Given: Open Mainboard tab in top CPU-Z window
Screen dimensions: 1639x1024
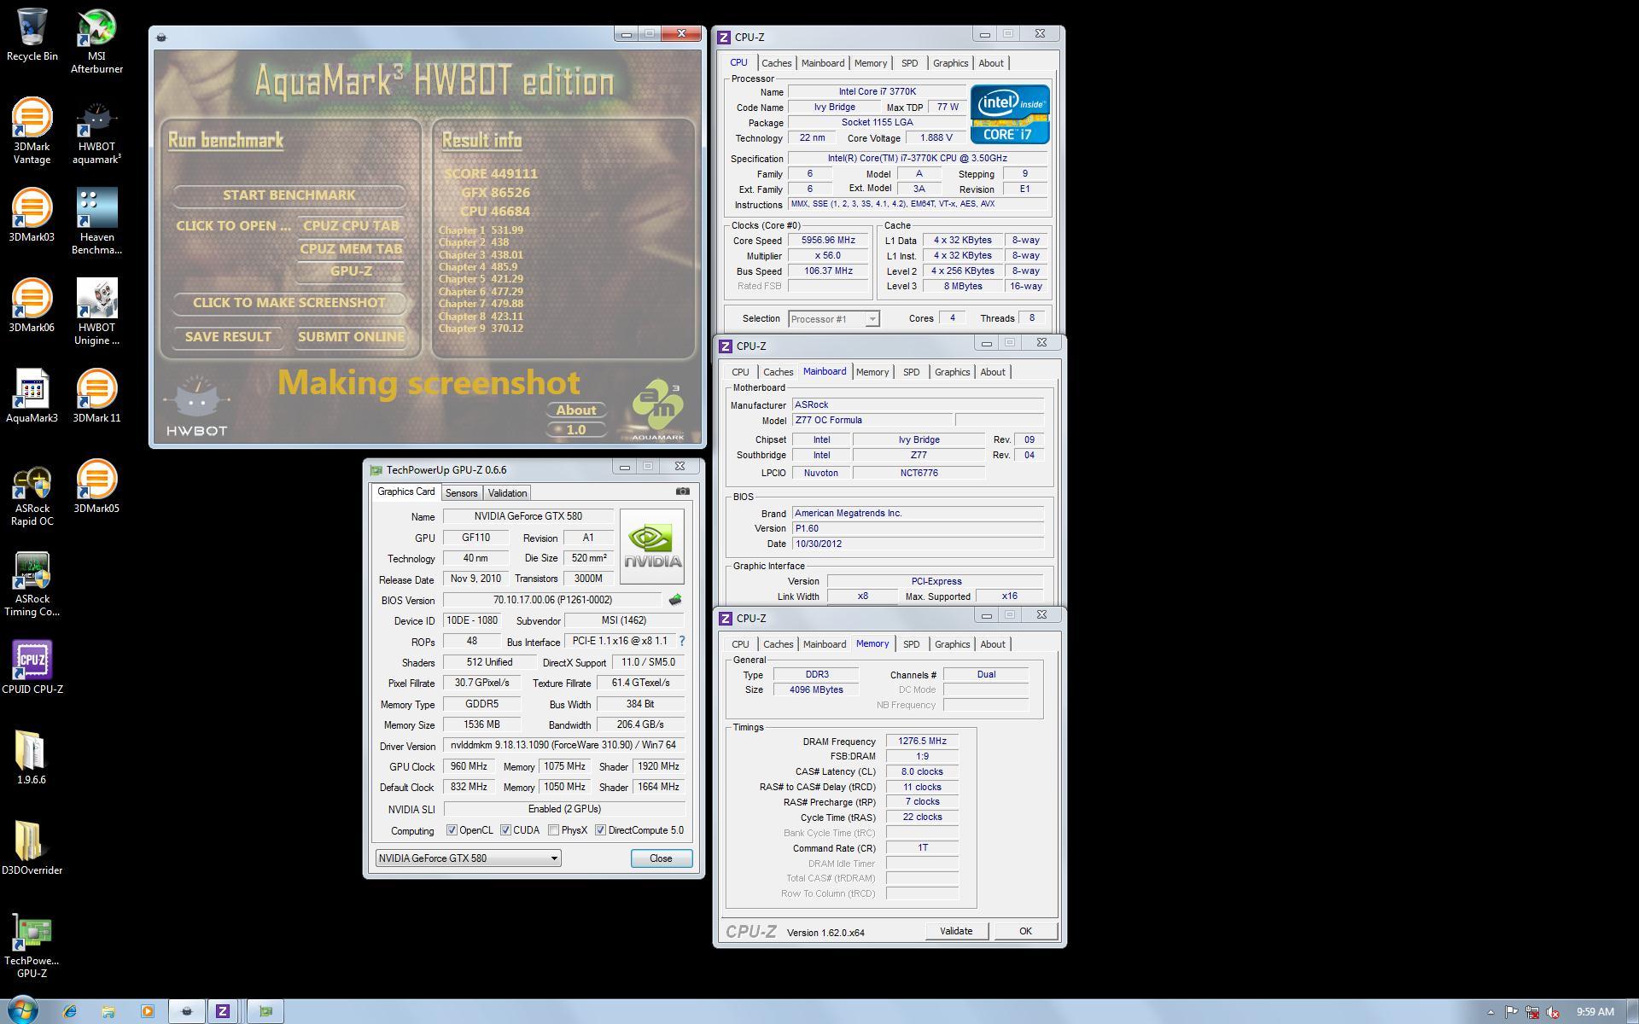Looking at the screenshot, I should point(823,63).
